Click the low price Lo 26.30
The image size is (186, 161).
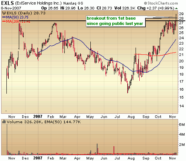86,8
